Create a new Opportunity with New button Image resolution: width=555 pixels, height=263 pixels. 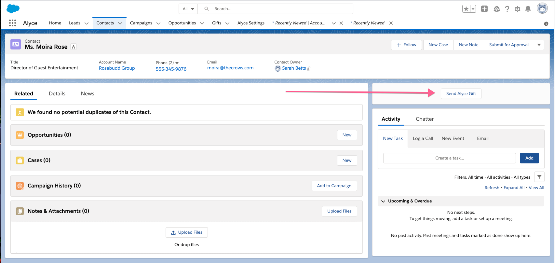click(x=347, y=135)
